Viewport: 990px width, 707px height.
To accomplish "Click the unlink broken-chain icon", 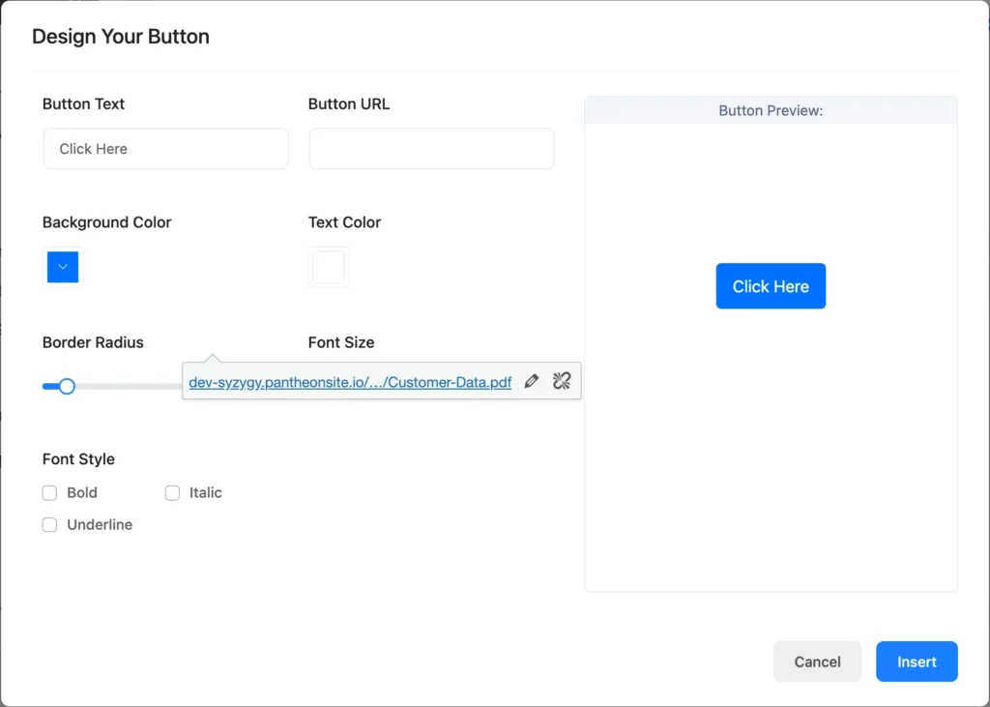I will [x=562, y=381].
